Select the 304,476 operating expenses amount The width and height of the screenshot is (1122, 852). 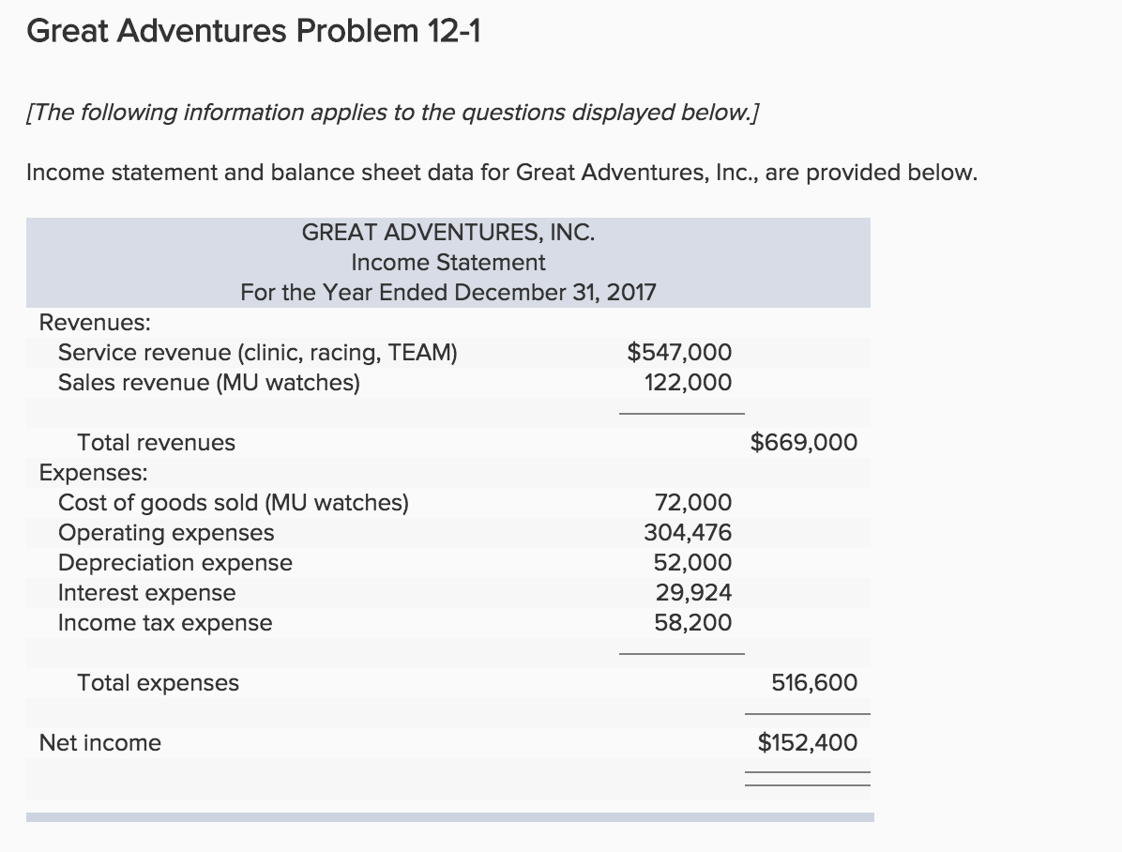688,533
